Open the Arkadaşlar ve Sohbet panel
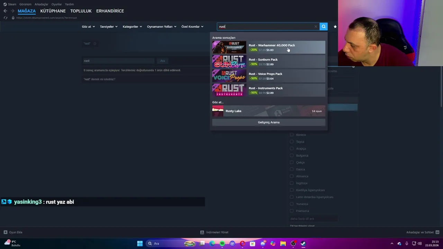Image resolution: width=443 pixels, height=249 pixels. [423, 232]
